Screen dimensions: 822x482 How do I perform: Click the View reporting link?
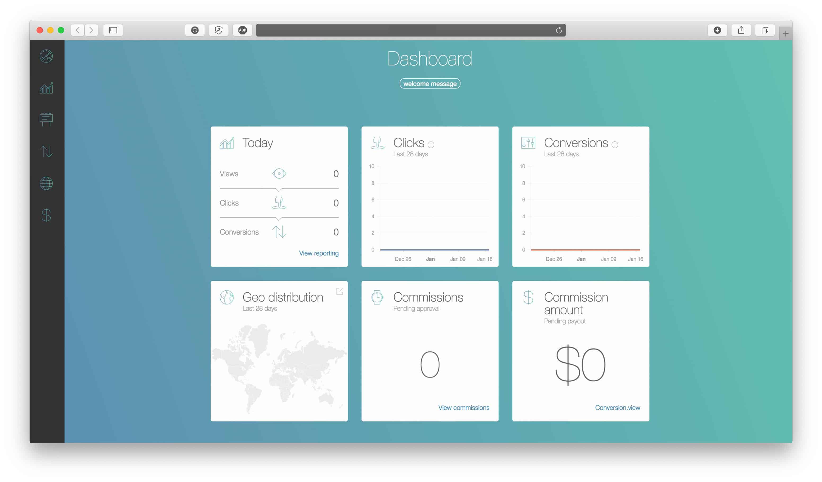[x=318, y=253]
